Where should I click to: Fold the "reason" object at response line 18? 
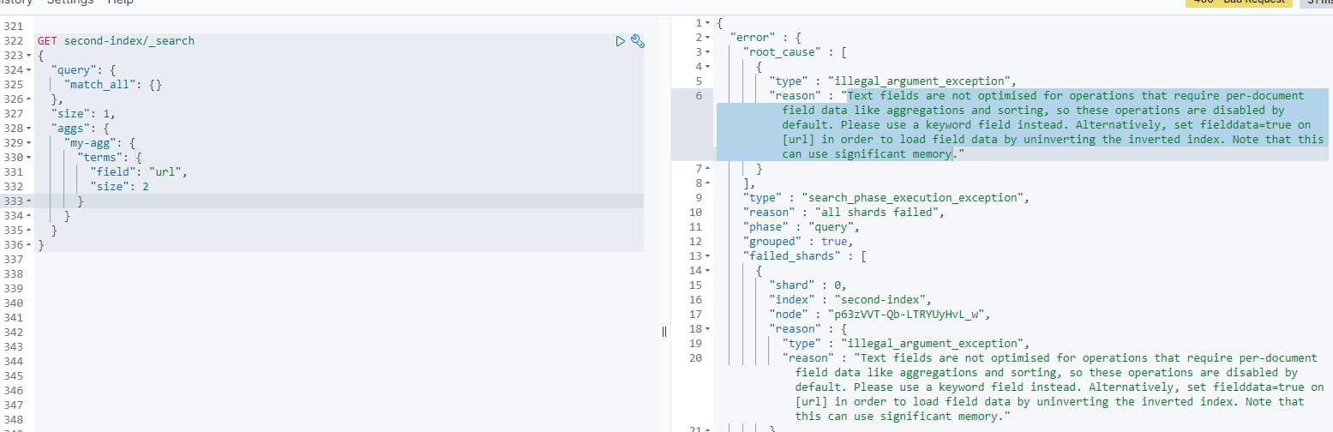point(707,328)
